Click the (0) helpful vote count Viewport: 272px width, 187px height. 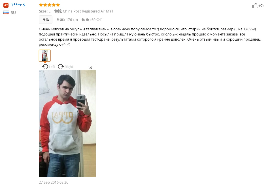(261, 6)
